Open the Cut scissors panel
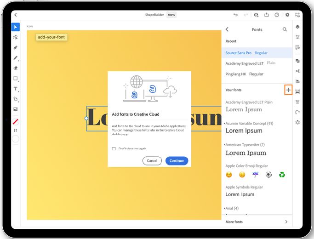Viewport: 314px width, 239px height. tap(297, 71)
